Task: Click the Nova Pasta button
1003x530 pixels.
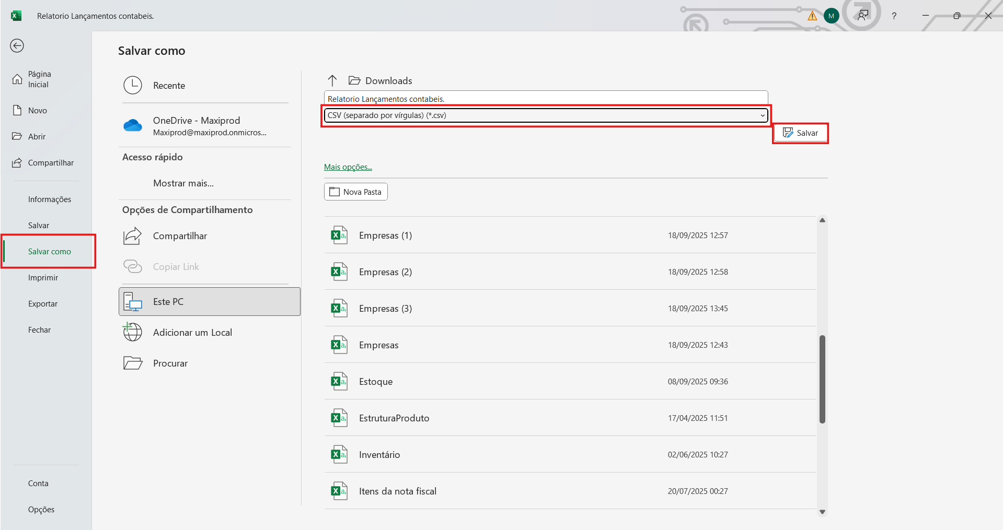Action: pyautogui.click(x=355, y=192)
